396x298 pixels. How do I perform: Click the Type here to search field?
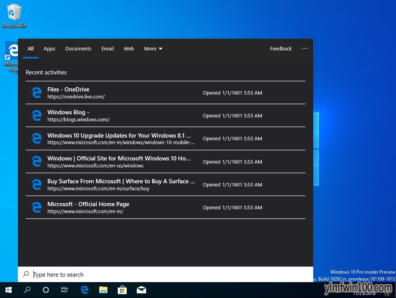[166, 274]
